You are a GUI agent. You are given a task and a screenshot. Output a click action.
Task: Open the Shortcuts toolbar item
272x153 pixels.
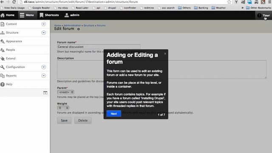point(49,15)
